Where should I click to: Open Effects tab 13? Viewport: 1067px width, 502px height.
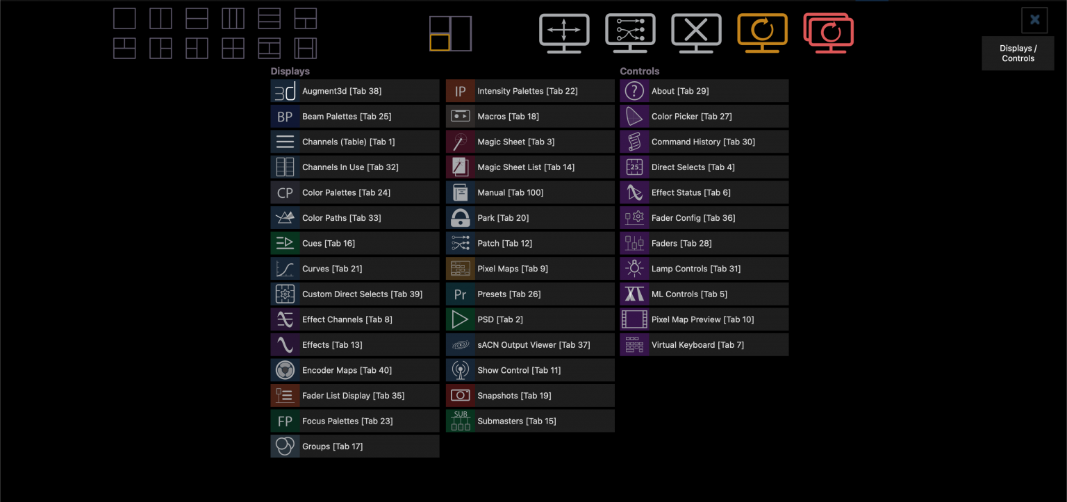coord(355,344)
